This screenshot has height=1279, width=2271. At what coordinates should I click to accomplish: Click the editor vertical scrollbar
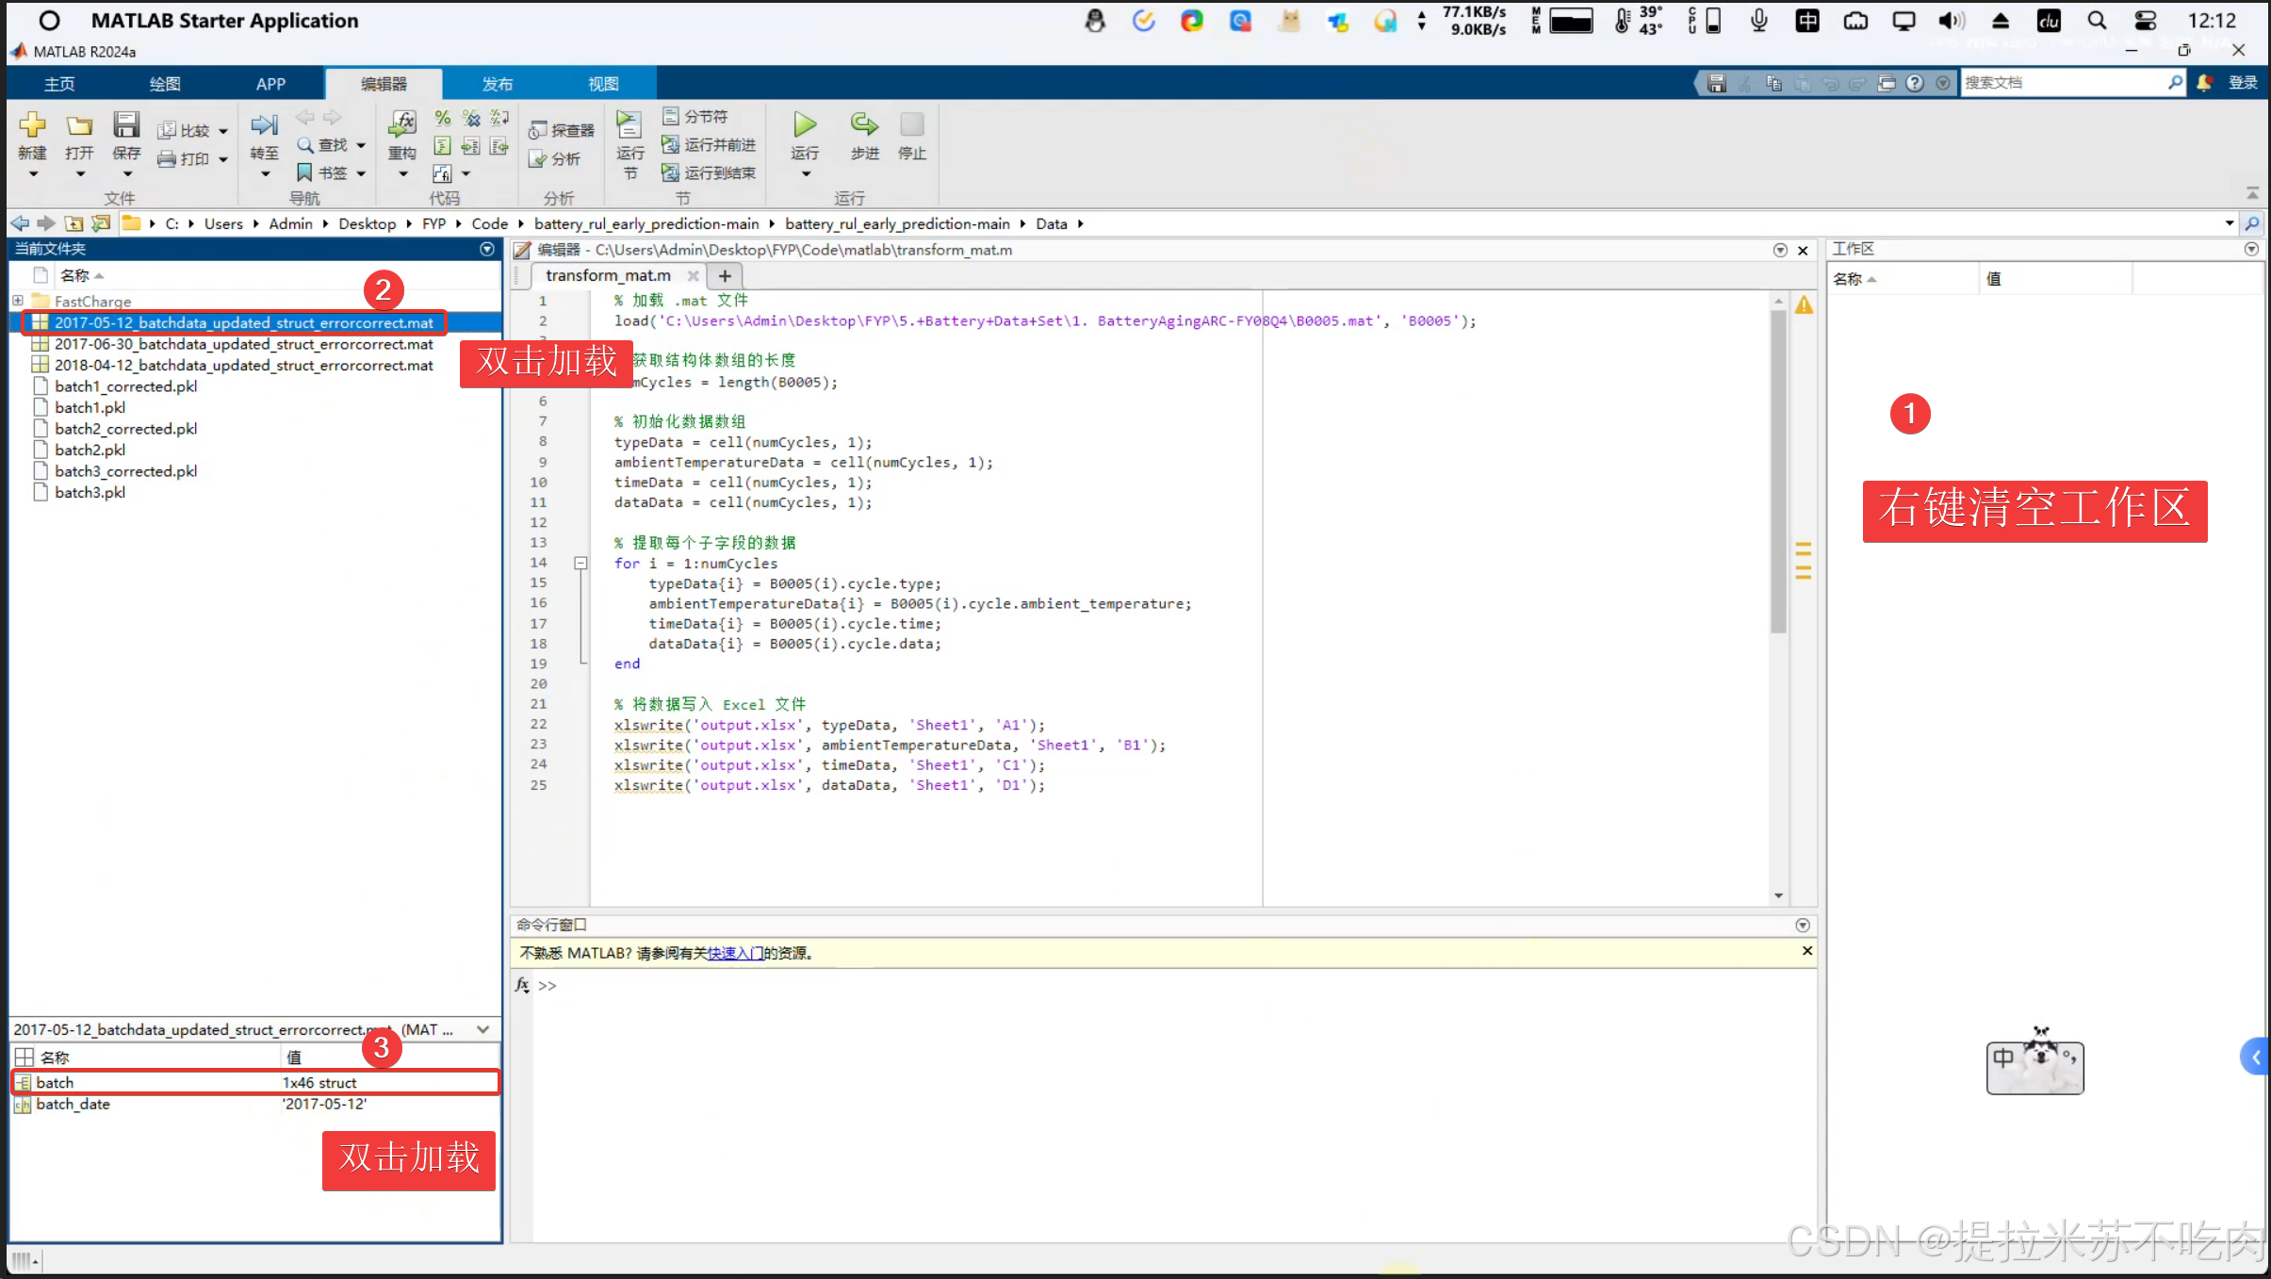click(1778, 471)
